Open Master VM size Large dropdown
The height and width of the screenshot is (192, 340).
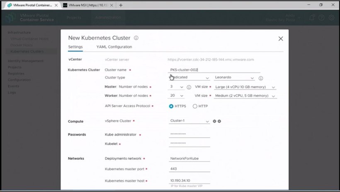245,87
